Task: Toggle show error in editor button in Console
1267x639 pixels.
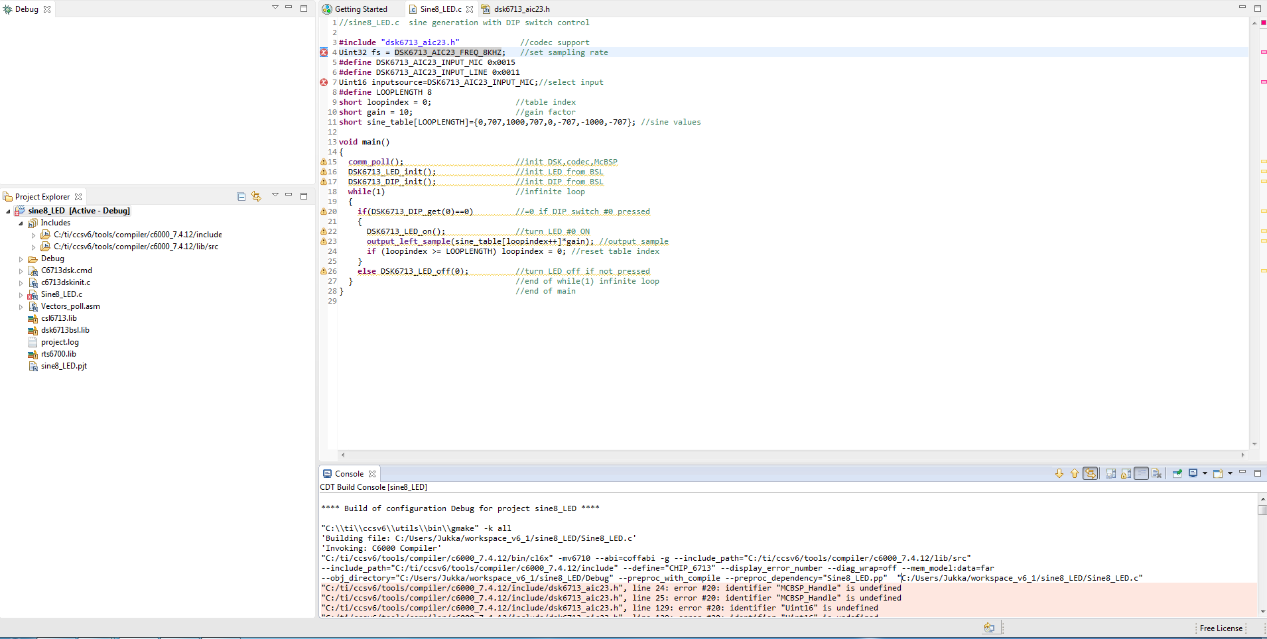Action: (1091, 473)
